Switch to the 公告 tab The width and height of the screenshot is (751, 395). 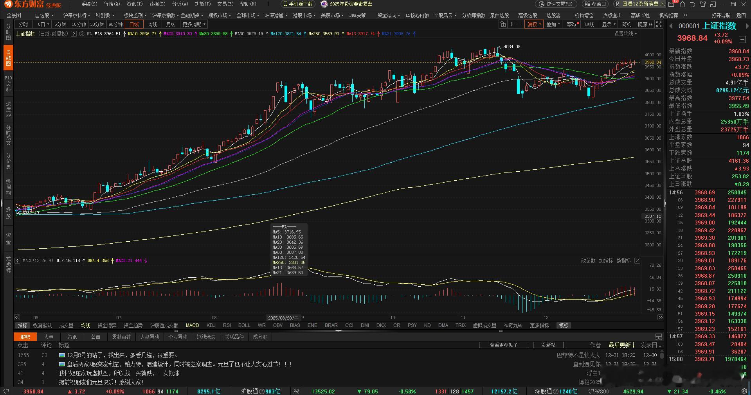[95, 337]
